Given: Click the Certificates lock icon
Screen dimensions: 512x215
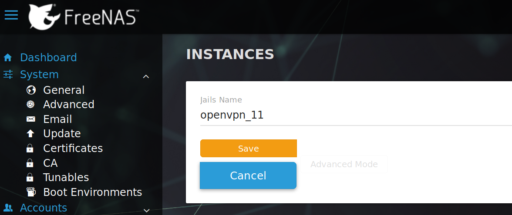Looking at the screenshot, I should 30,149.
